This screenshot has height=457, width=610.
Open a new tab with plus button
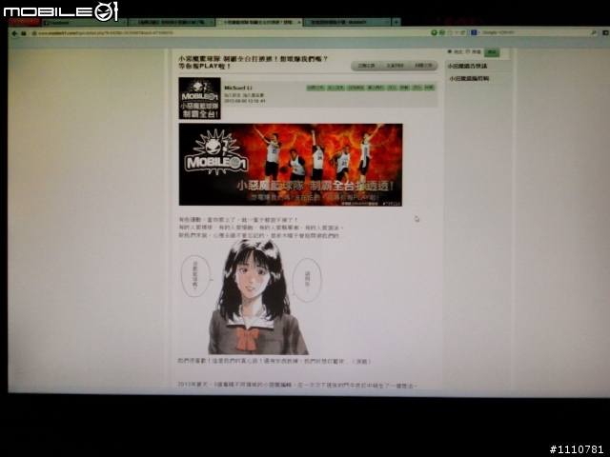point(396,22)
